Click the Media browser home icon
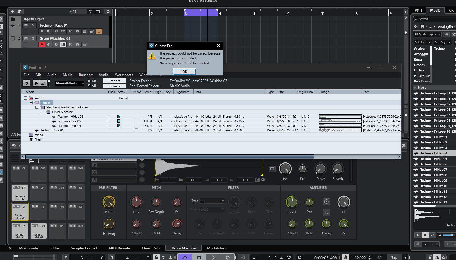 pos(422,26)
